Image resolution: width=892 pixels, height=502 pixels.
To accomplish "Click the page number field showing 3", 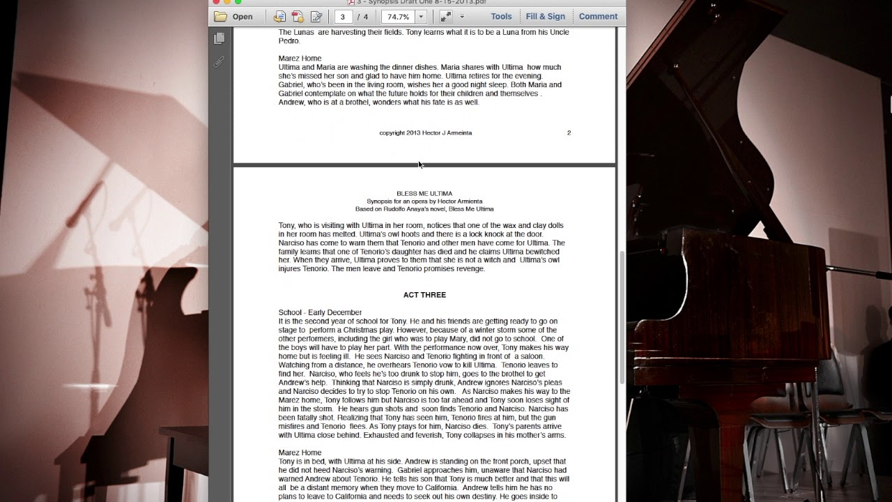I will 343,17.
